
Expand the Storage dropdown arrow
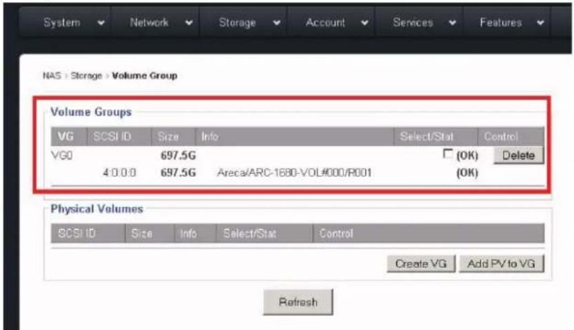tap(277, 23)
